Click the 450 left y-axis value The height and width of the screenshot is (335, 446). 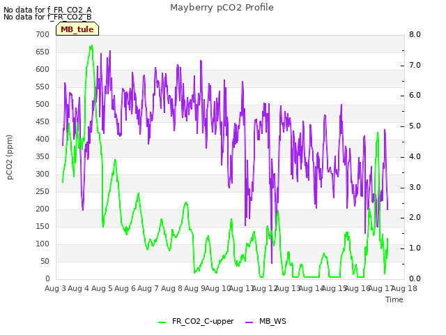coord(43,121)
